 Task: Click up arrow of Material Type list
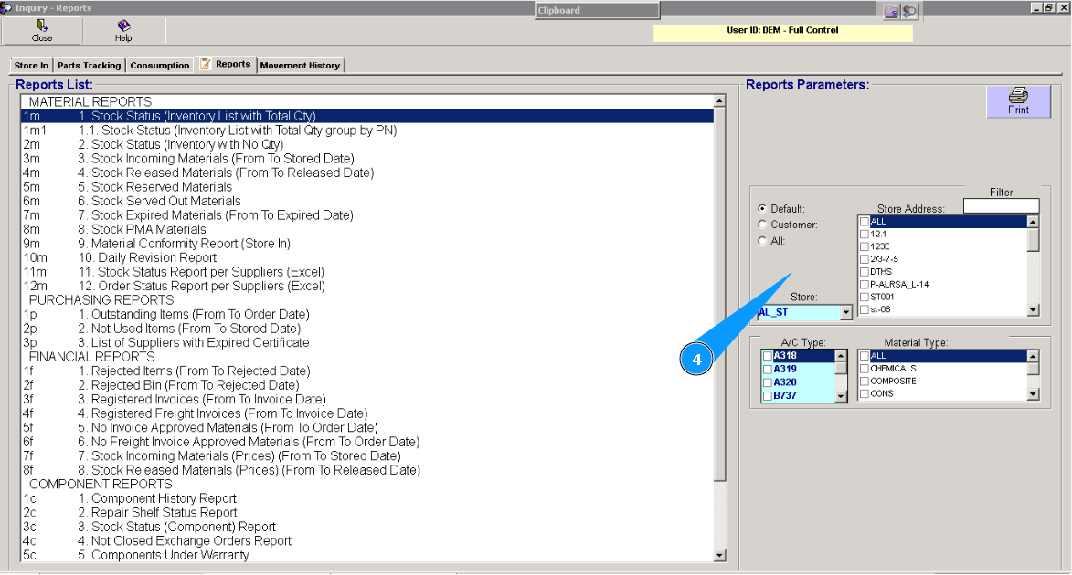point(1033,357)
